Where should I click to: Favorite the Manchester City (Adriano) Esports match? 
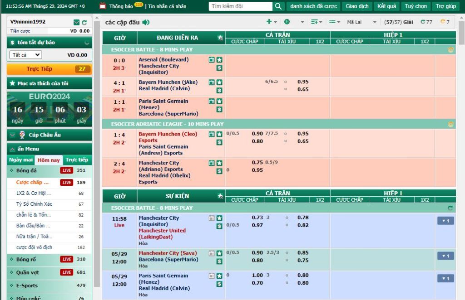coord(219,163)
